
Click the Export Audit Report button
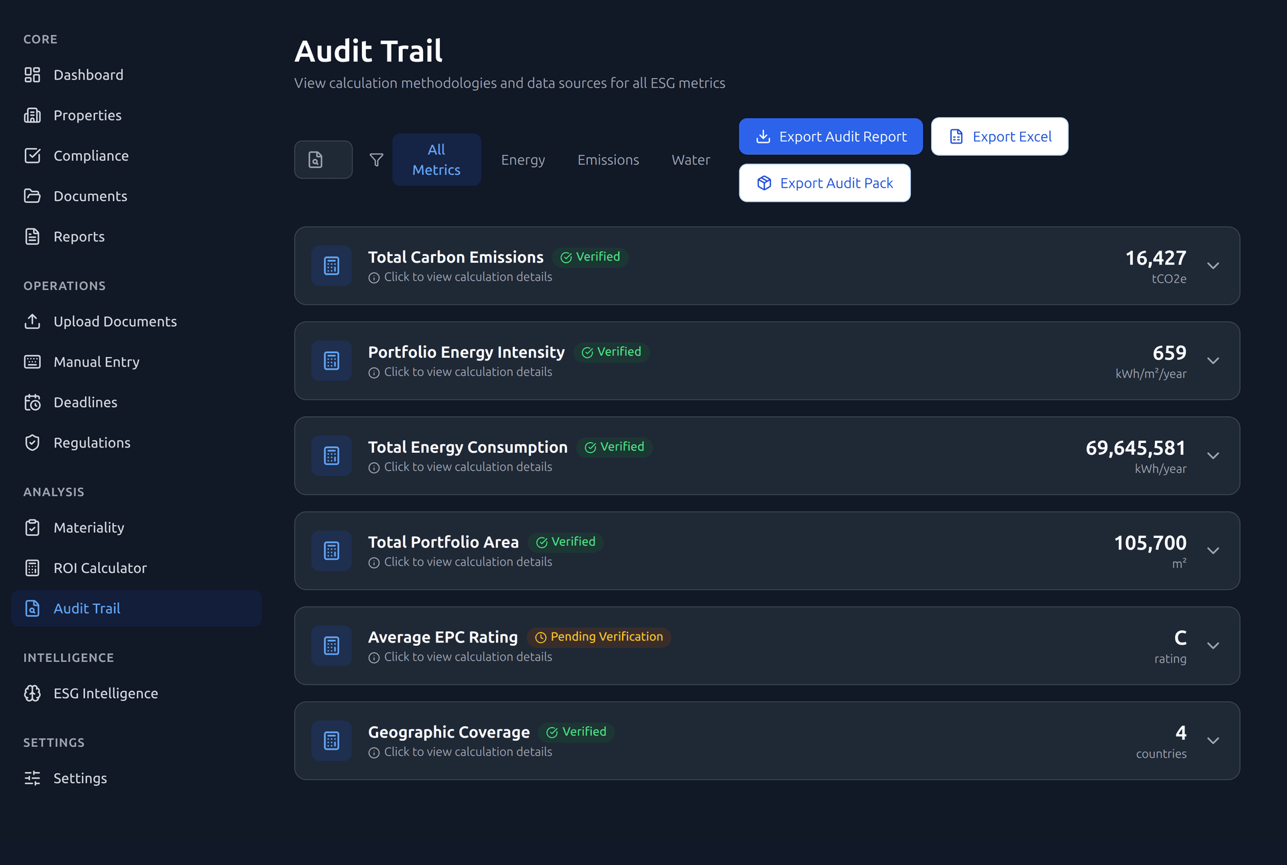831,137
